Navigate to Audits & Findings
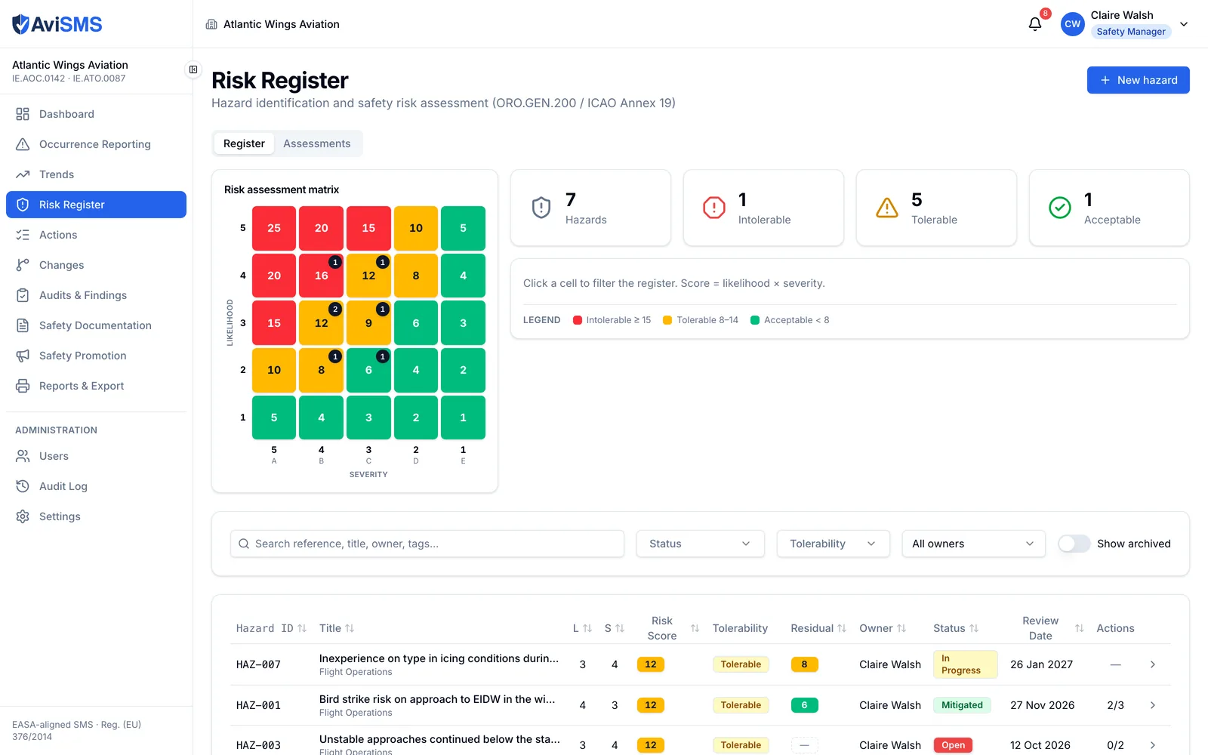 [x=96, y=295]
